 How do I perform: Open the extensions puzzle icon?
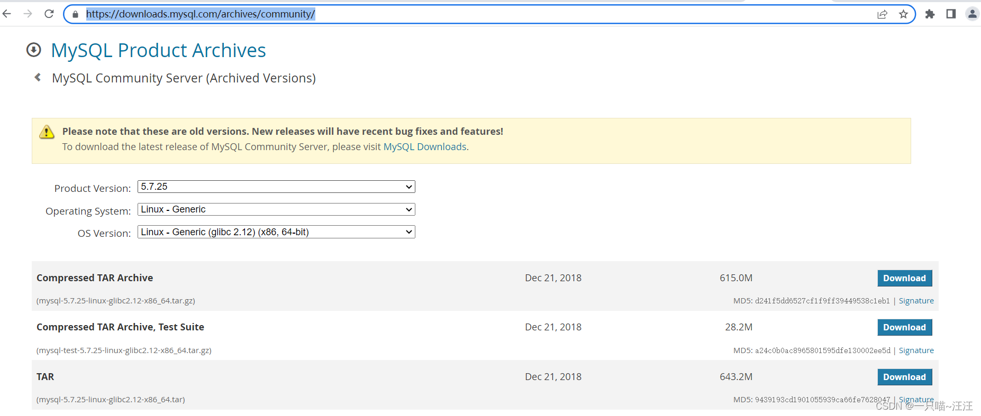(x=930, y=14)
